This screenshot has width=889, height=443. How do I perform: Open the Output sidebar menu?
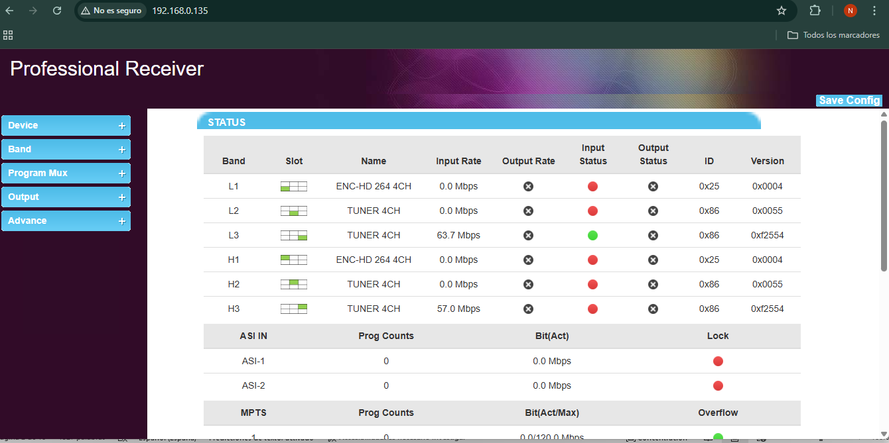coord(66,197)
